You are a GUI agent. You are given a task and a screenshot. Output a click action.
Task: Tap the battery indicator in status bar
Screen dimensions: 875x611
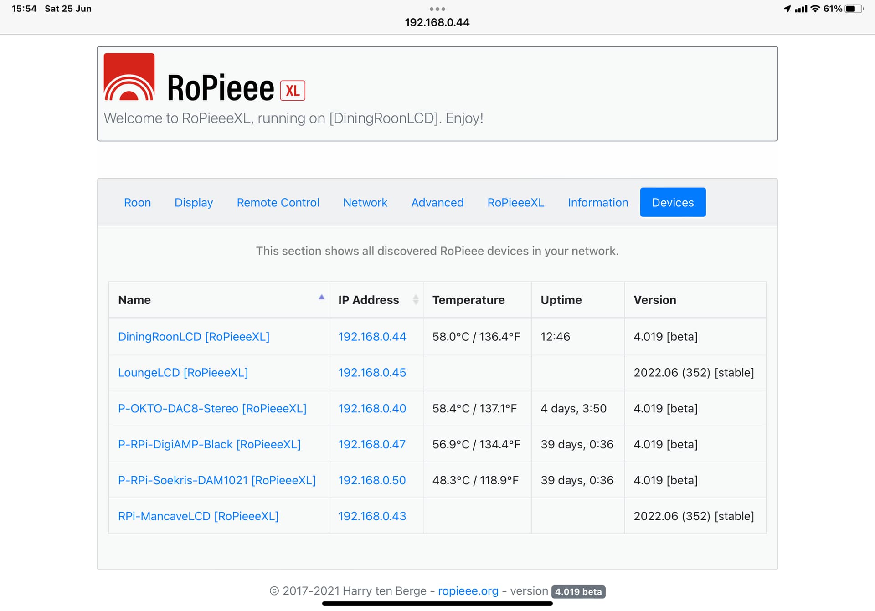click(854, 9)
